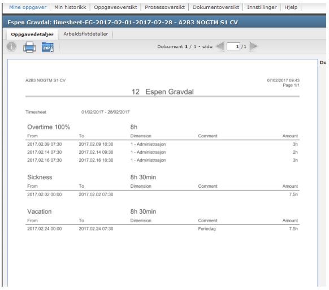329x290 pixels.
Task: Click Vacation From value 2017.02.24 00:00
Action: 45,229
